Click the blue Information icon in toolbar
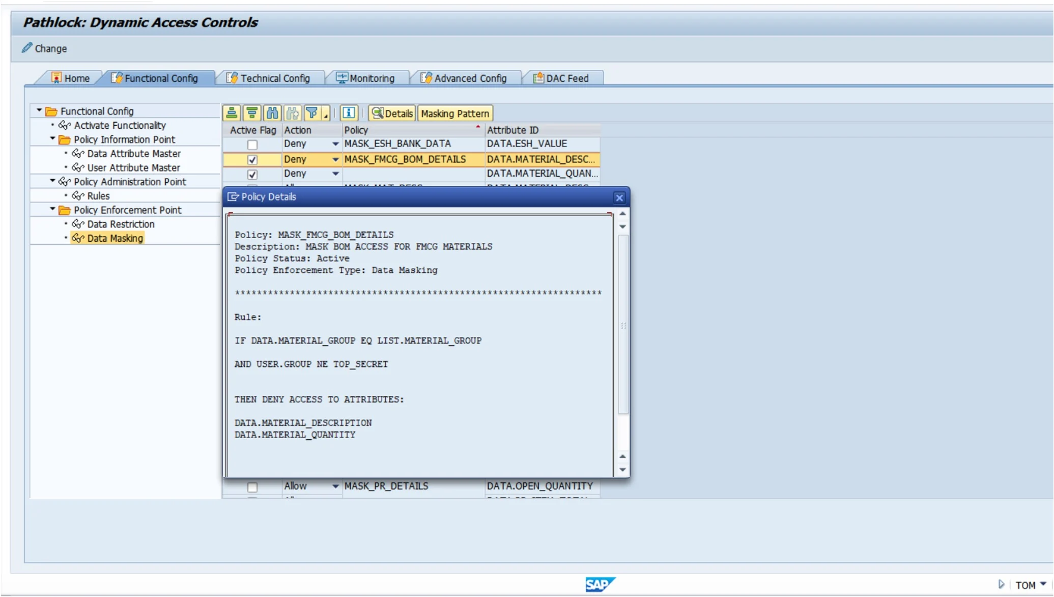The height and width of the screenshot is (597, 1054). pos(349,113)
